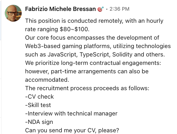
Task: Click the 2:36 PM message timestamp
Action: click(119, 9)
